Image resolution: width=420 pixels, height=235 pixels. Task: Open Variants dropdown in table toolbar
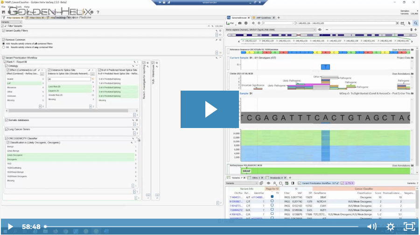[x=242, y=183]
